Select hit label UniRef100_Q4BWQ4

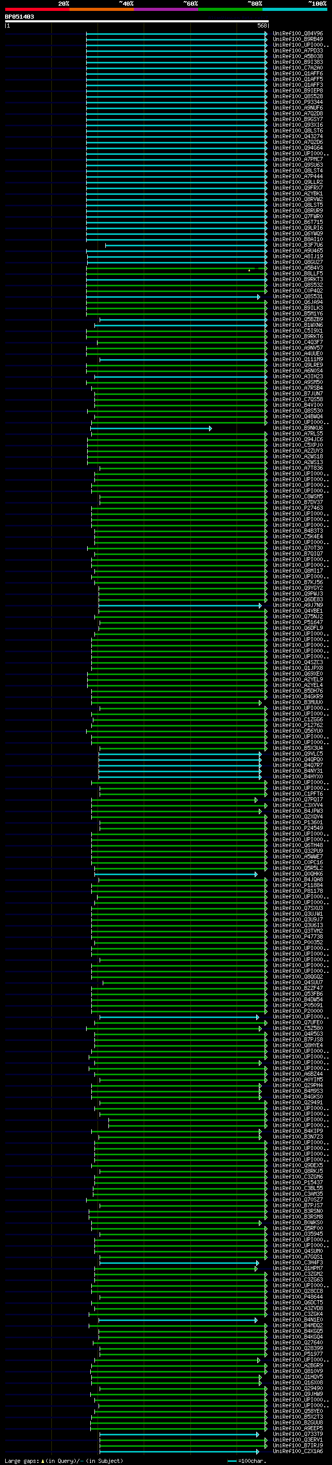pos(298,416)
